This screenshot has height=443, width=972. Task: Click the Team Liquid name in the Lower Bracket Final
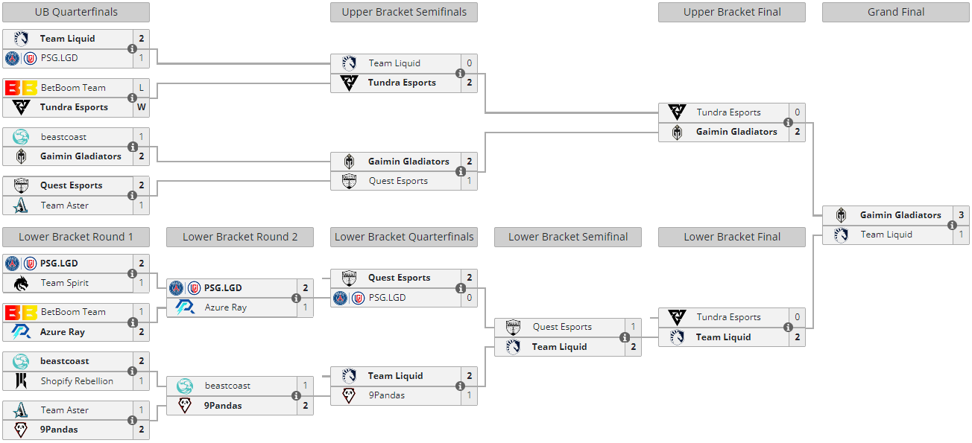click(x=723, y=337)
